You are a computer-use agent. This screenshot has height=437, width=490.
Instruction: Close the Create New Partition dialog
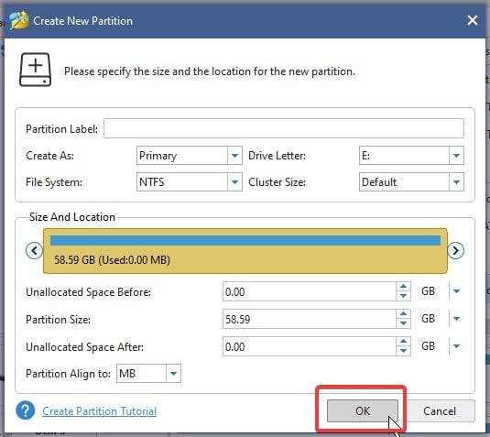[x=473, y=20]
